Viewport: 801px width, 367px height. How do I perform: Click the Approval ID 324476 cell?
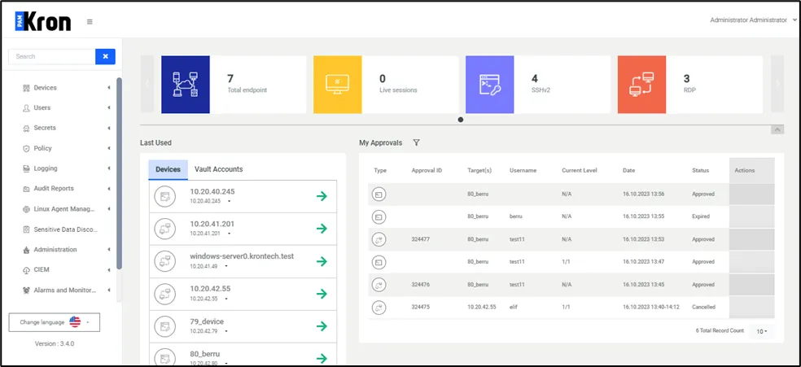pos(420,285)
